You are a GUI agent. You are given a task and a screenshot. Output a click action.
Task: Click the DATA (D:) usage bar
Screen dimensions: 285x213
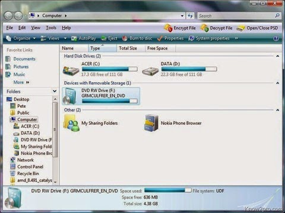(x=189, y=69)
